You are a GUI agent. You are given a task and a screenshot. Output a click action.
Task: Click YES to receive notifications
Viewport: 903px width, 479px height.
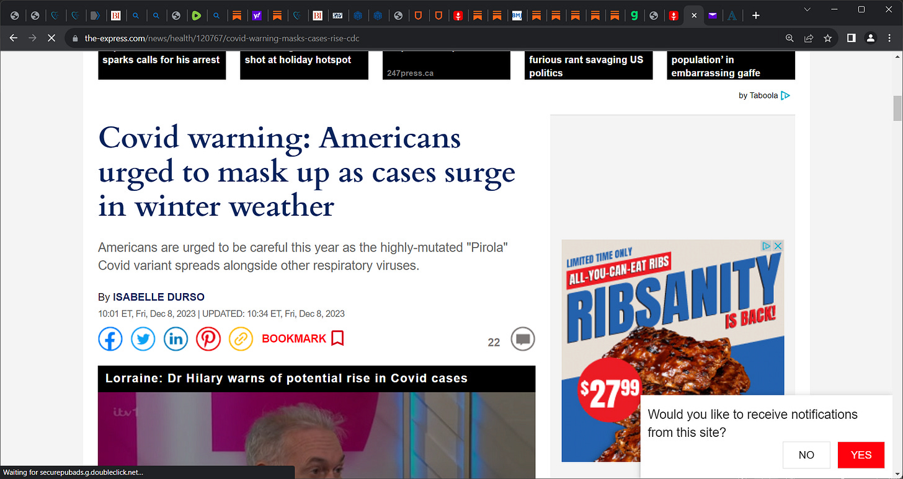coord(861,455)
